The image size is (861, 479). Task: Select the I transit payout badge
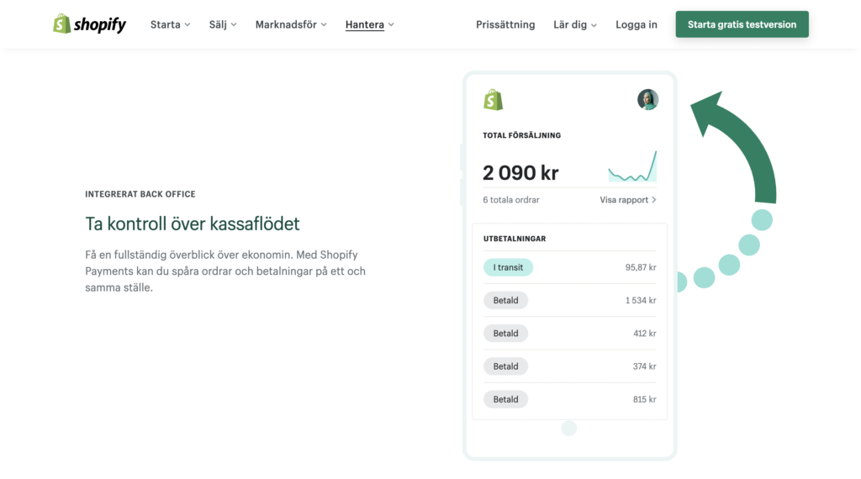tap(508, 267)
